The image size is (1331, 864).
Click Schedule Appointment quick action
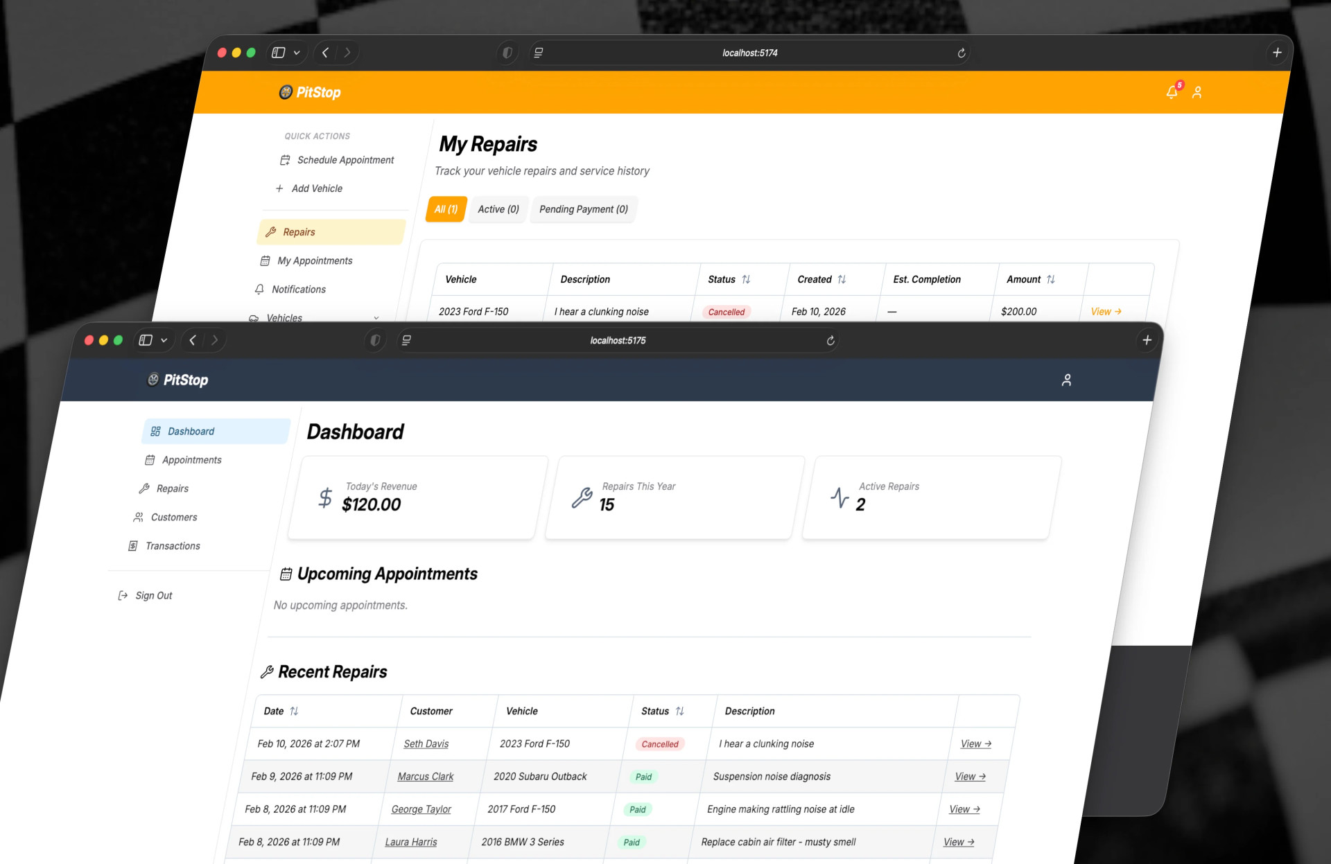pyautogui.click(x=345, y=160)
